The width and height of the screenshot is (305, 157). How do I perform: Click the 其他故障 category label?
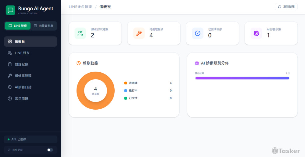pos(199,73)
